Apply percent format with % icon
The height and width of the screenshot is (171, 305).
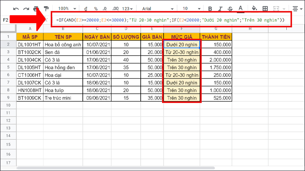pyautogui.click(x=95, y=8)
